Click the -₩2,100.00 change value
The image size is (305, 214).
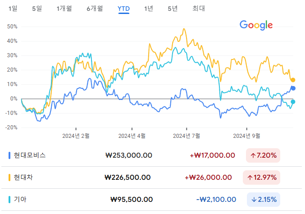pos(216,200)
